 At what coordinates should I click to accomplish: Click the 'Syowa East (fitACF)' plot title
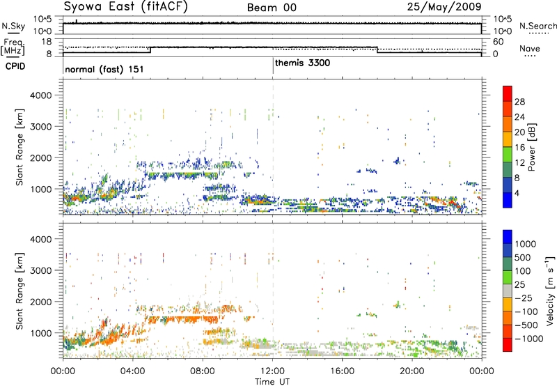click(x=125, y=7)
